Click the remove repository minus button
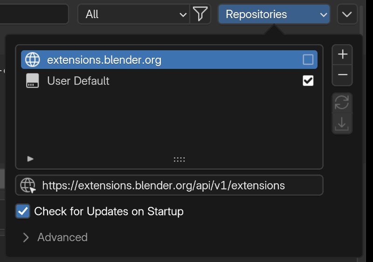Screen dimensions: 373x262 tap(342, 75)
